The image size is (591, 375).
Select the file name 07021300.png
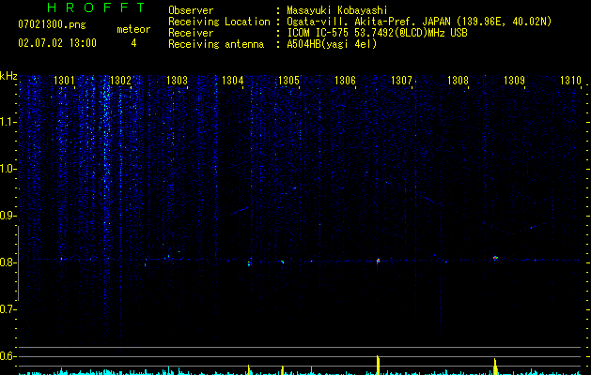click(x=52, y=25)
